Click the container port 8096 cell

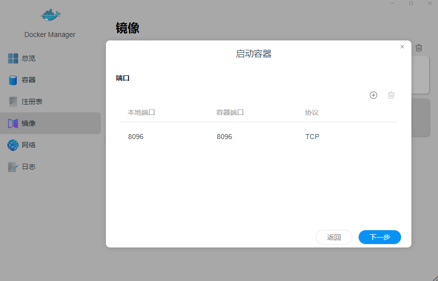[225, 137]
